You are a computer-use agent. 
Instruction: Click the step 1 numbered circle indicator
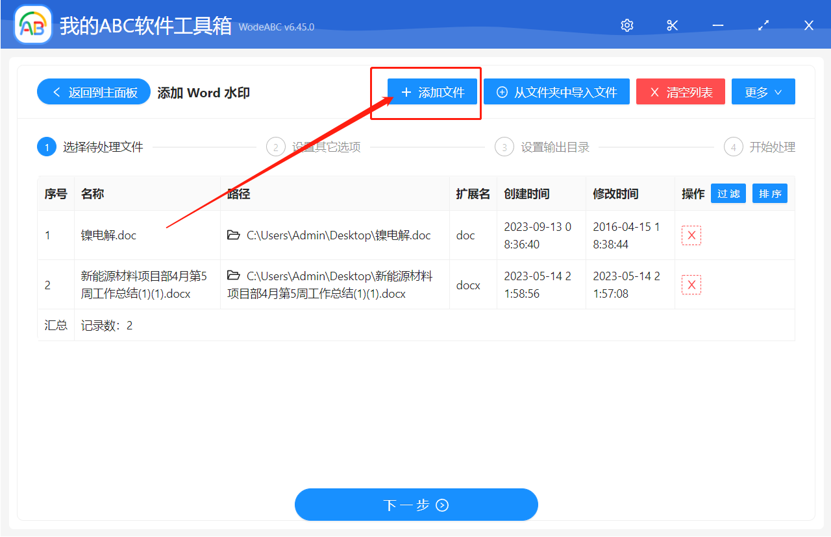(x=46, y=147)
